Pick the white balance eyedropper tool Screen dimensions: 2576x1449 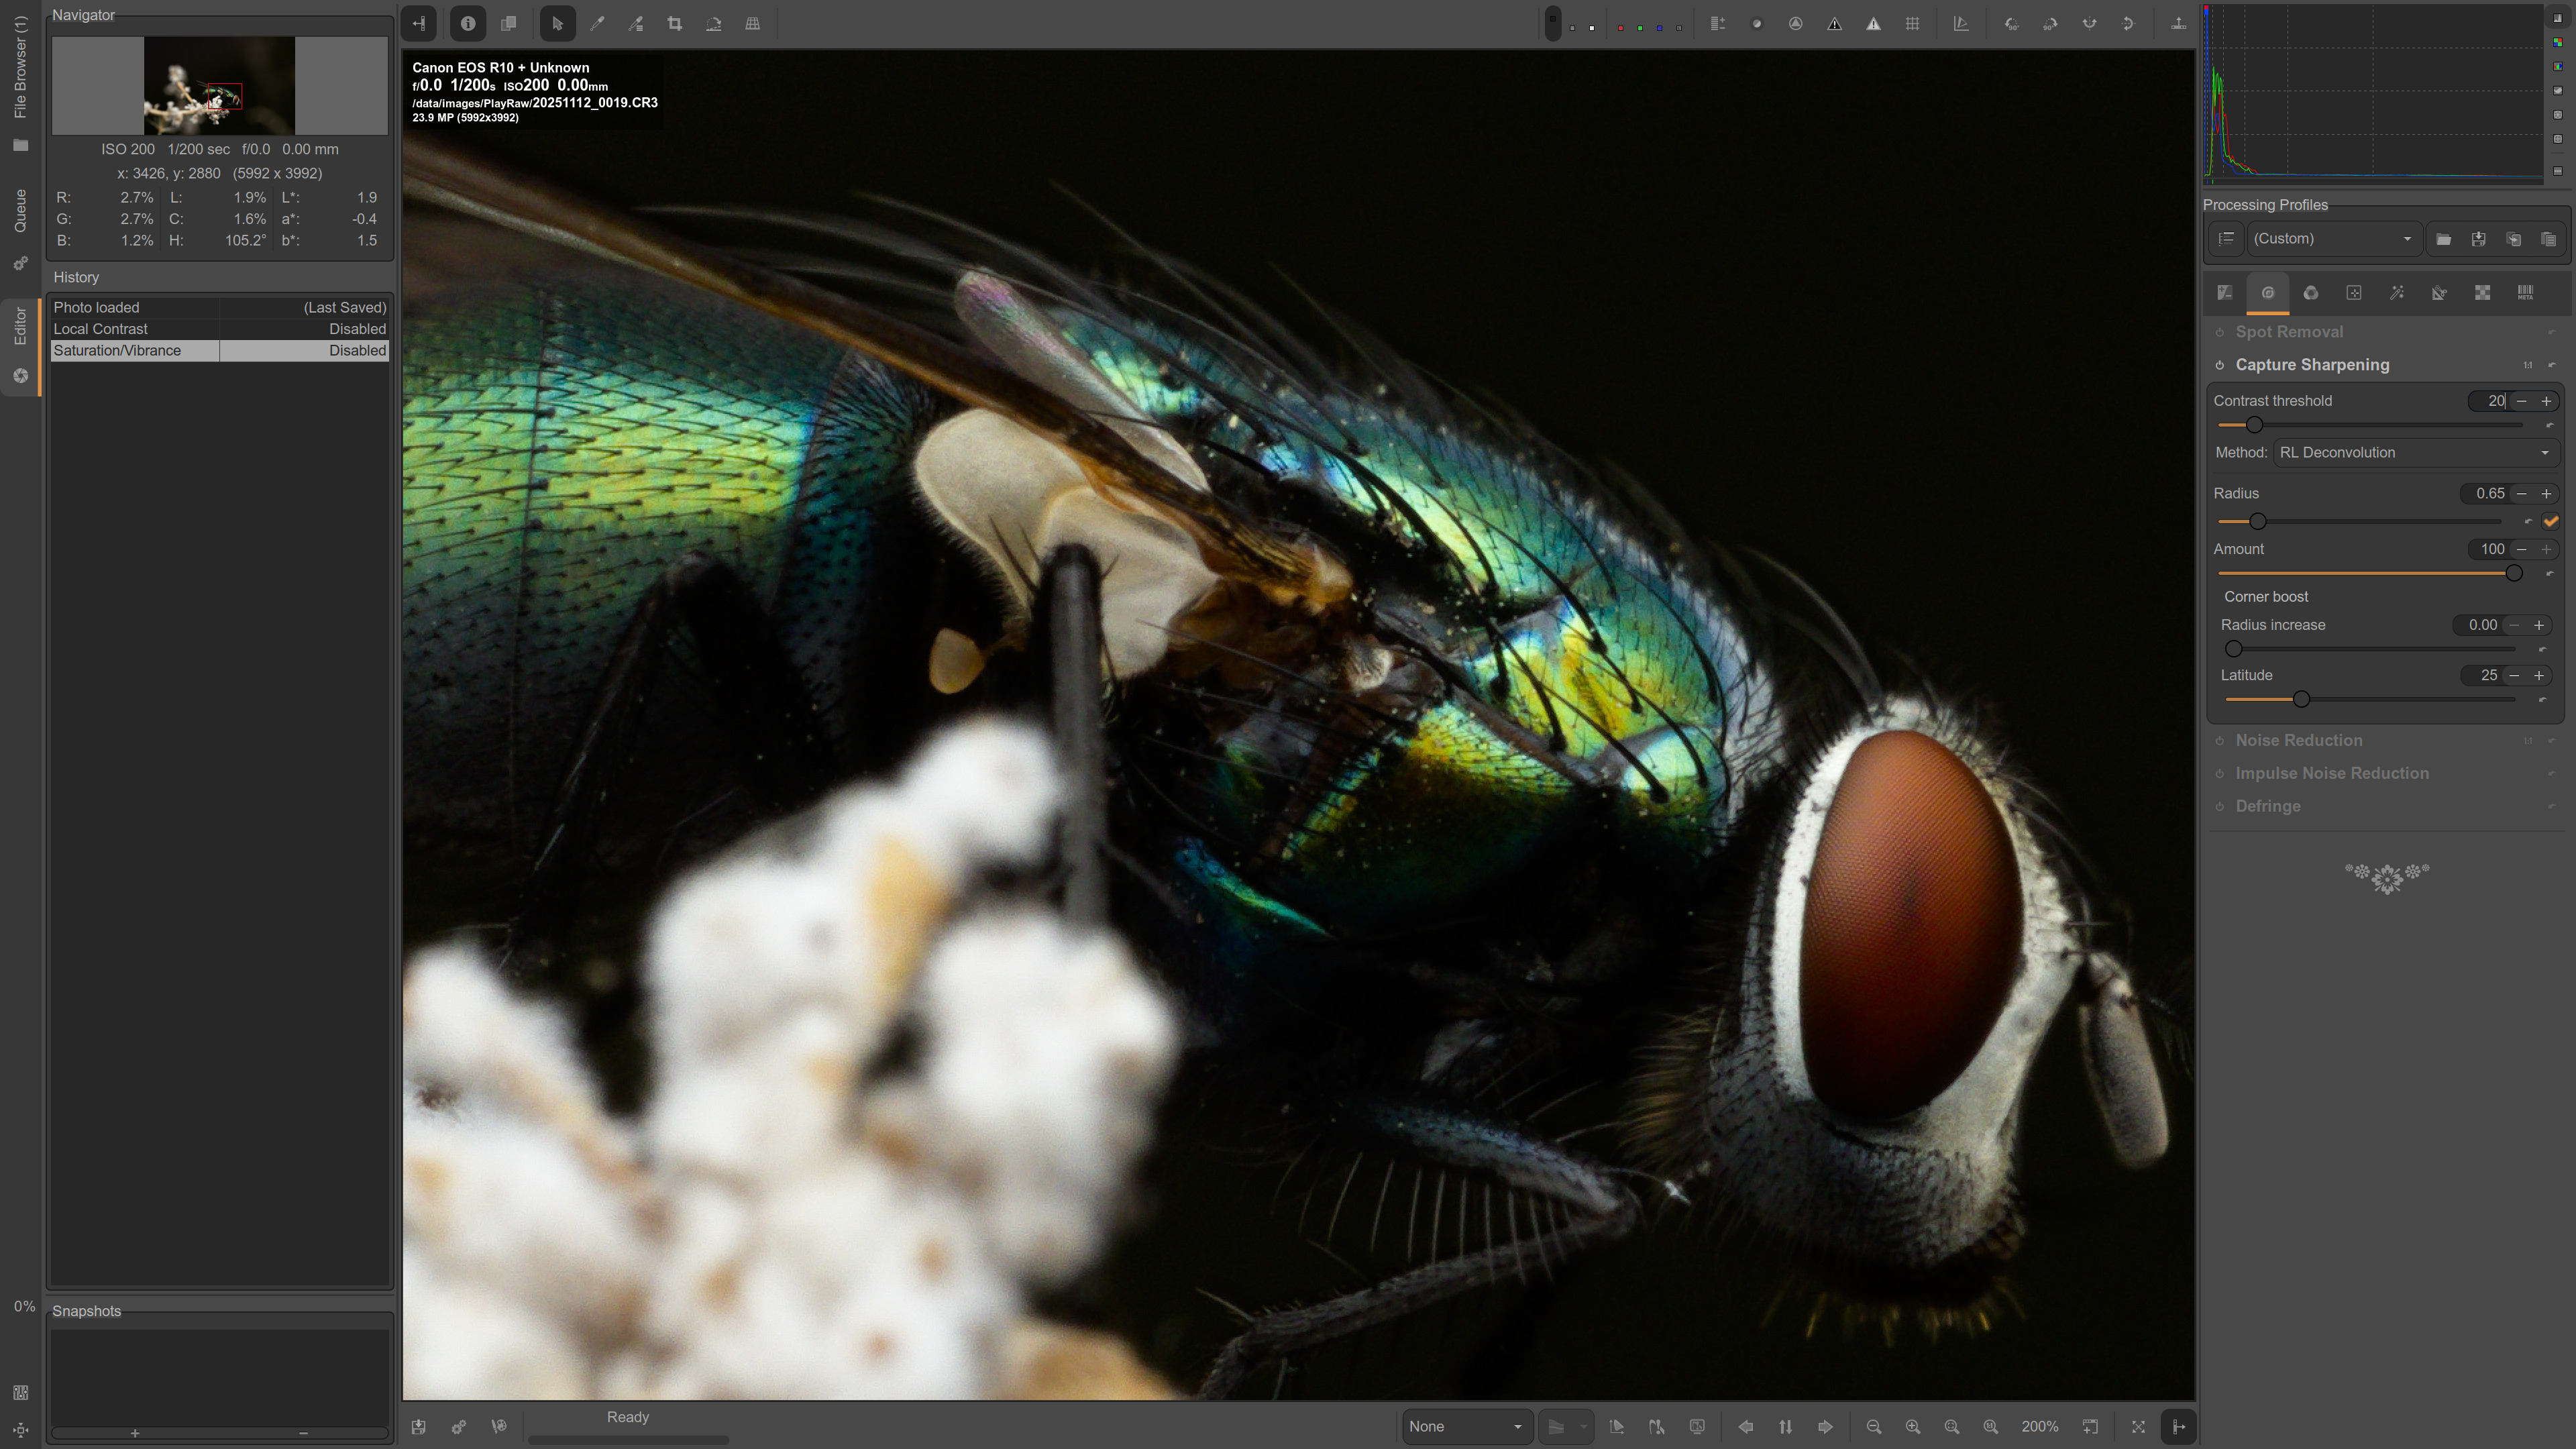(597, 24)
